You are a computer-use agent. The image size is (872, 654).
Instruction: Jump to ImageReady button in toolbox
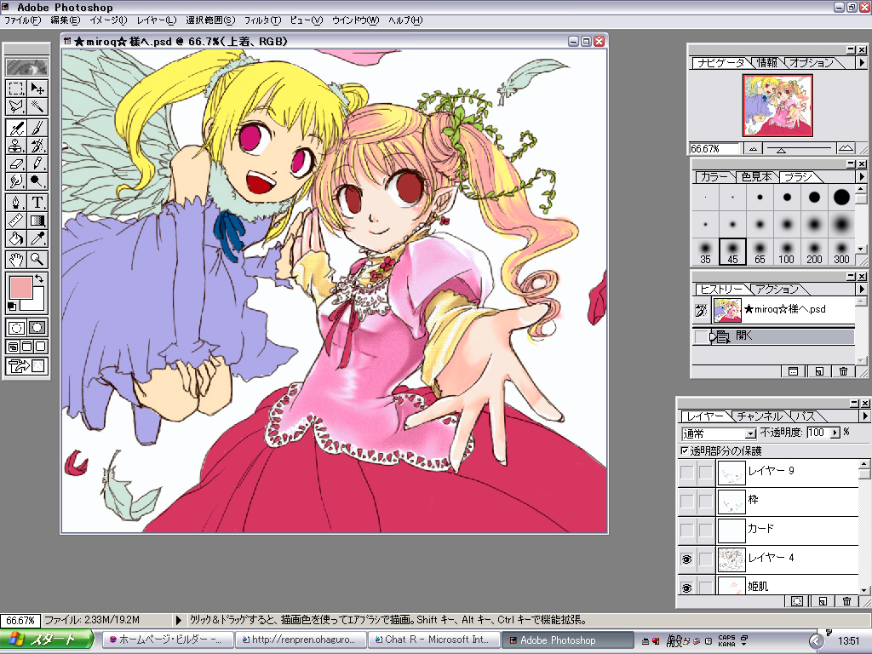pos(26,366)
